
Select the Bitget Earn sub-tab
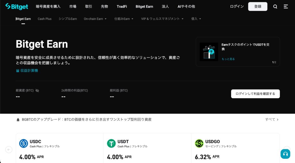[23, 19]
